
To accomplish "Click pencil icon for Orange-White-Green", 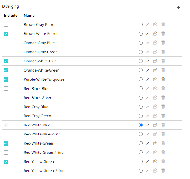I will pos(148,70).
